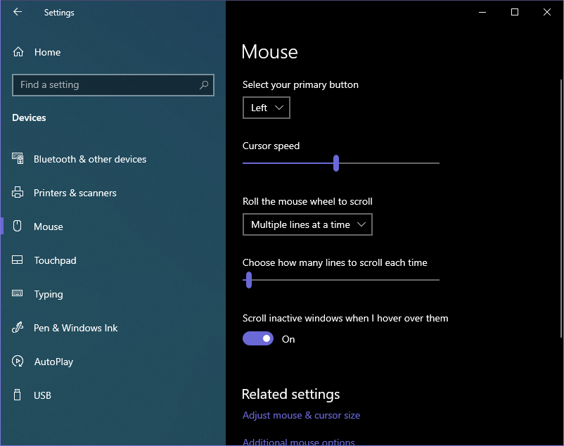Click the Printers & scanners icon

[18, 193]
